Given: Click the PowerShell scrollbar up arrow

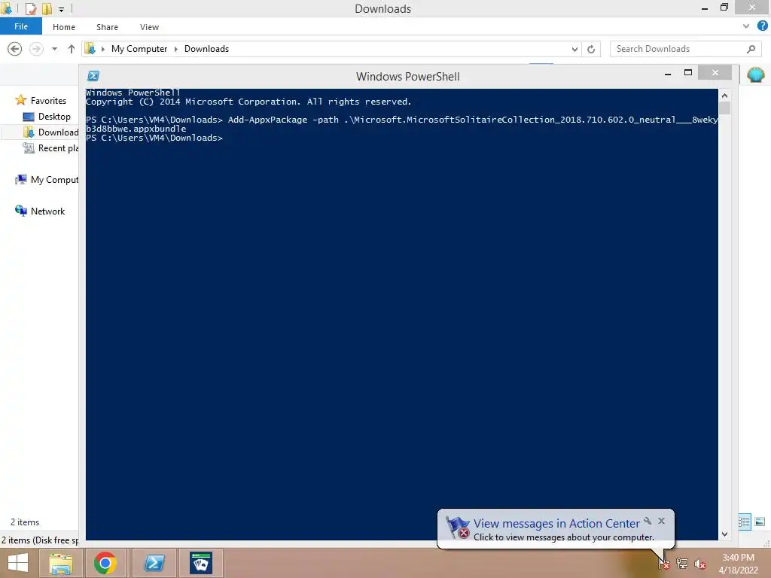Looking at the screenshot, I should [x=724, y=96].
